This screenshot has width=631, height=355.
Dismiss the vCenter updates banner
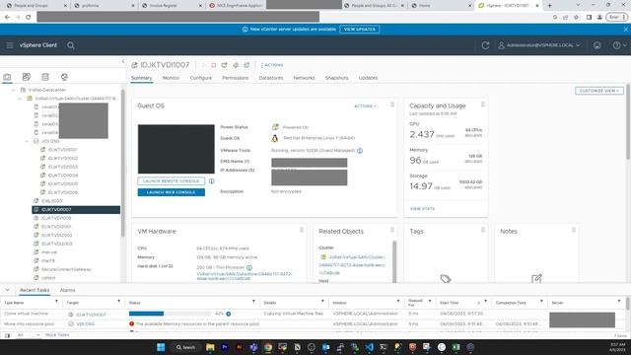[x=626, y=30]
